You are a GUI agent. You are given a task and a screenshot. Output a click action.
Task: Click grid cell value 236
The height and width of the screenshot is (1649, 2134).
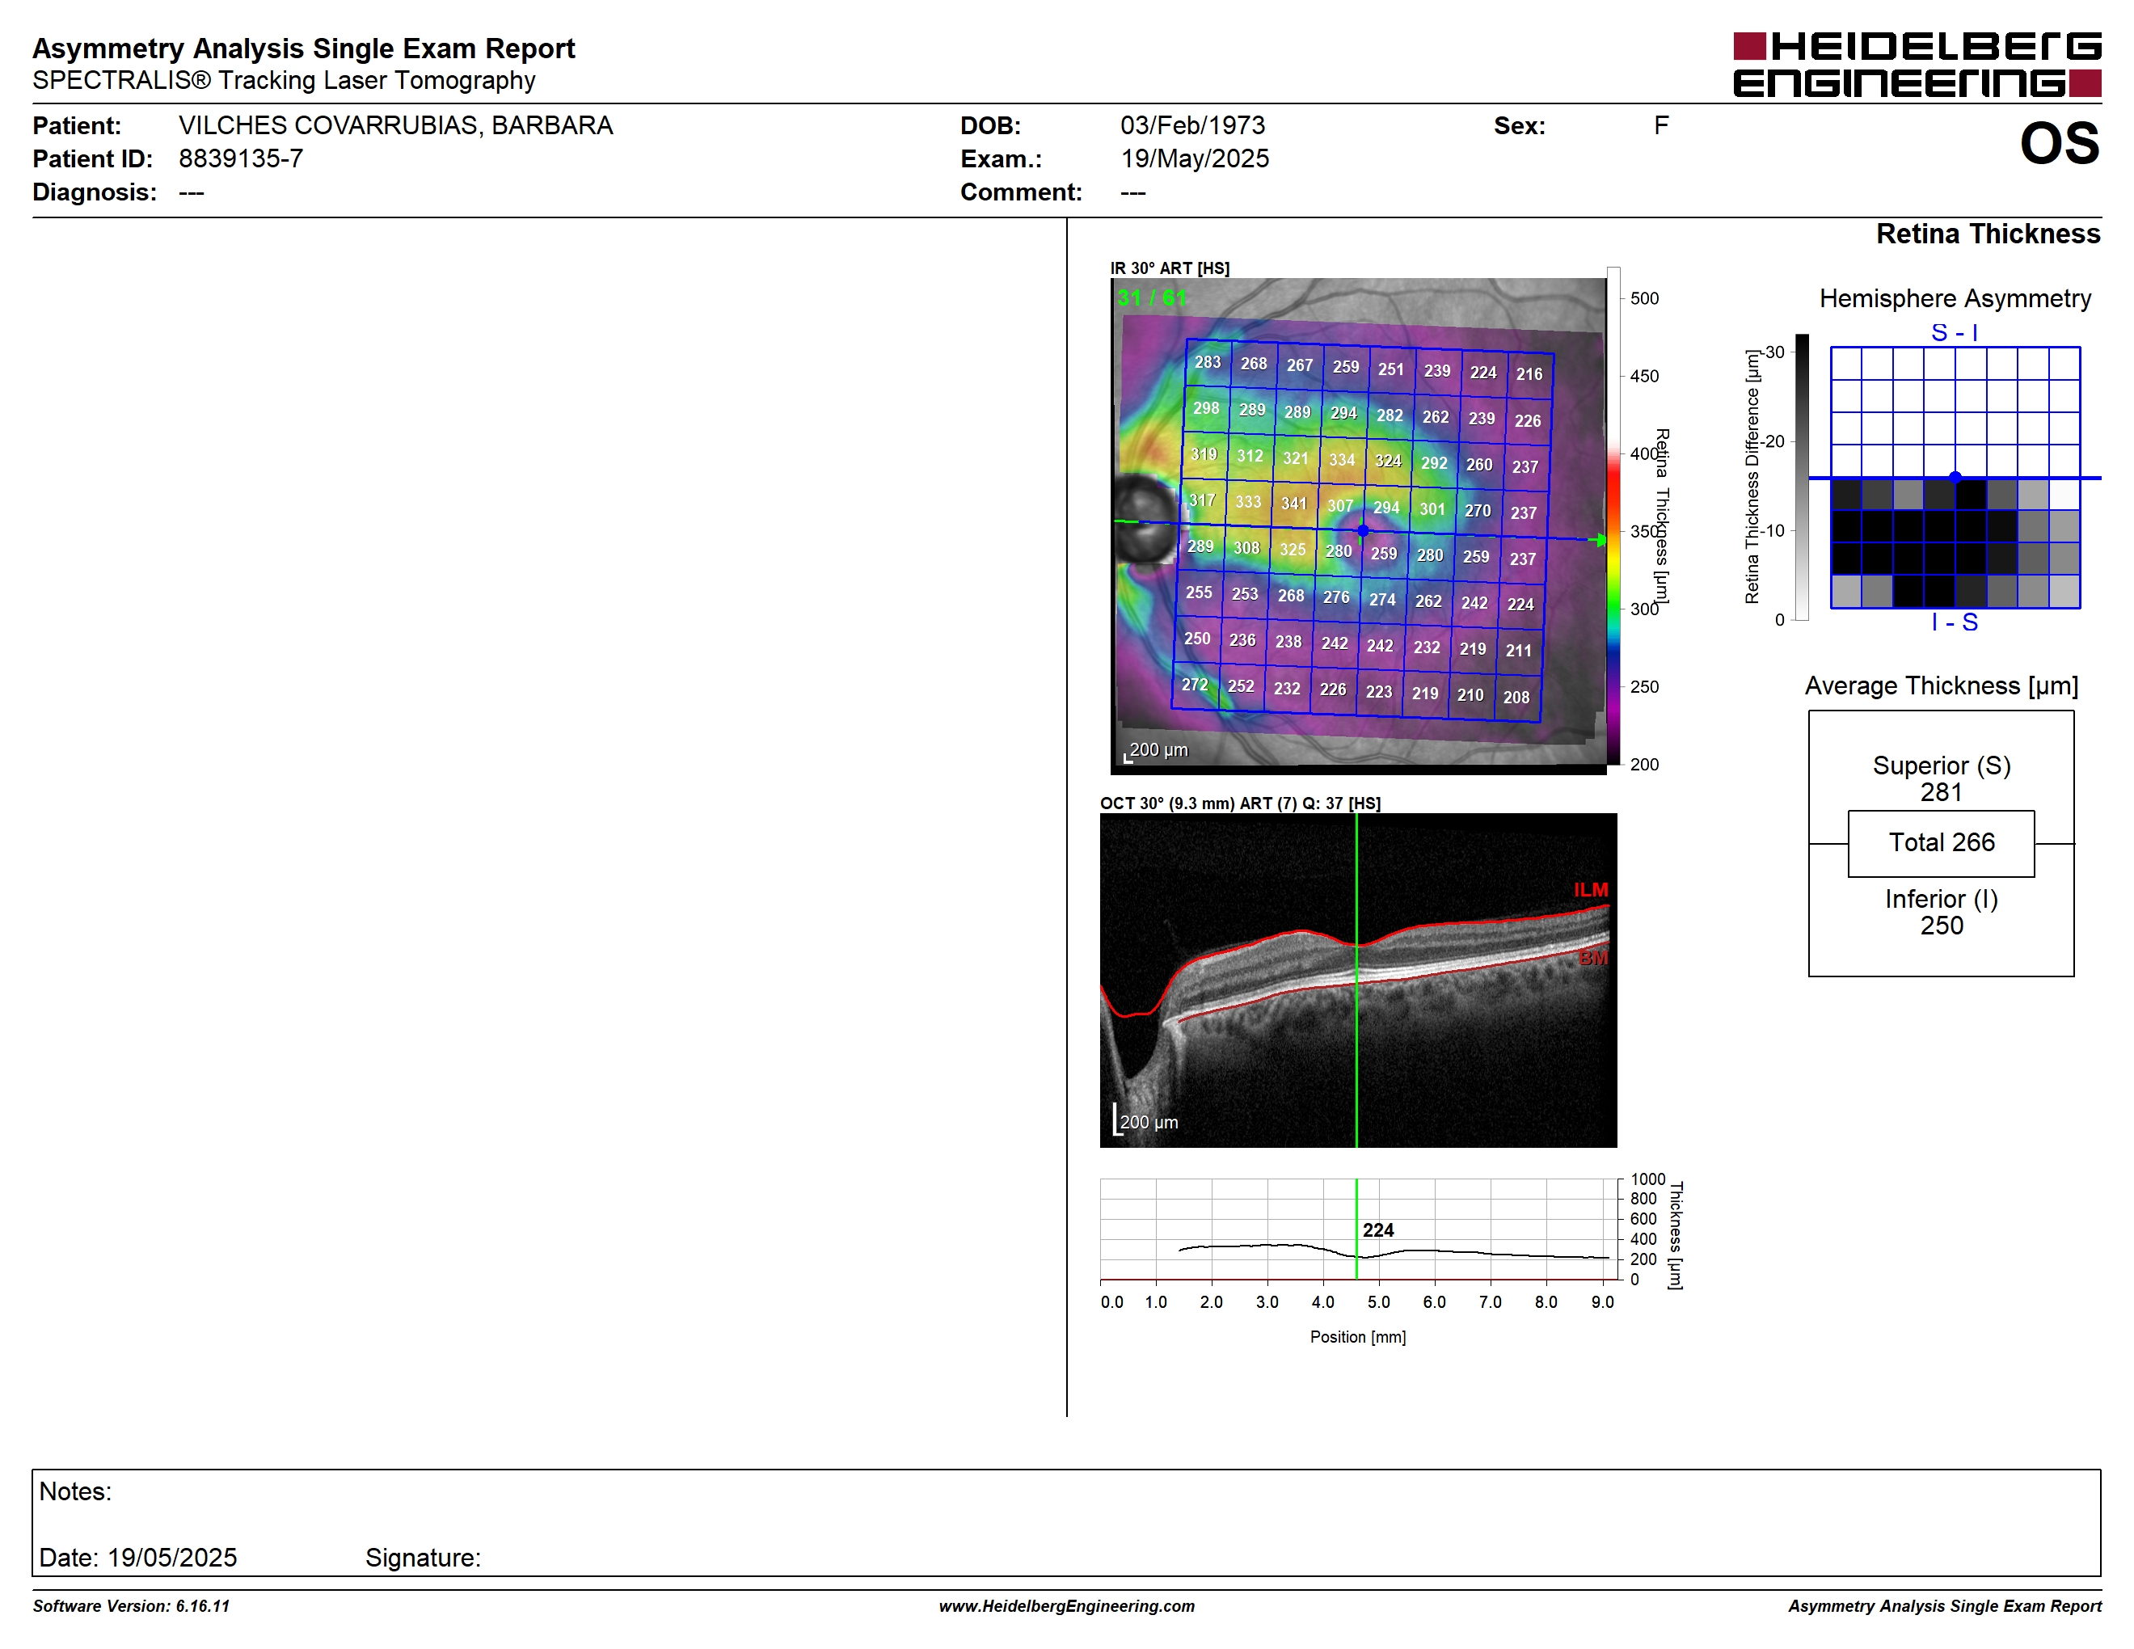coord(1243,640)
